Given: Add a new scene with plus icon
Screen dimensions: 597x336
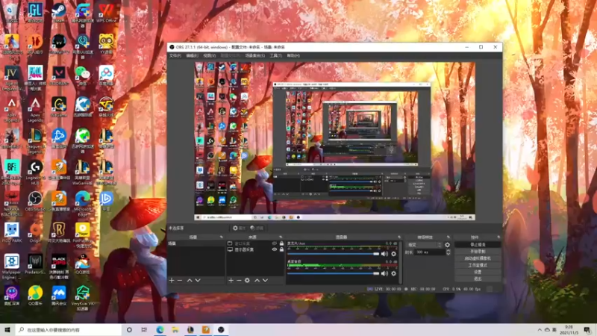Looking at the screenshot, I should click(x=172, y=281).
